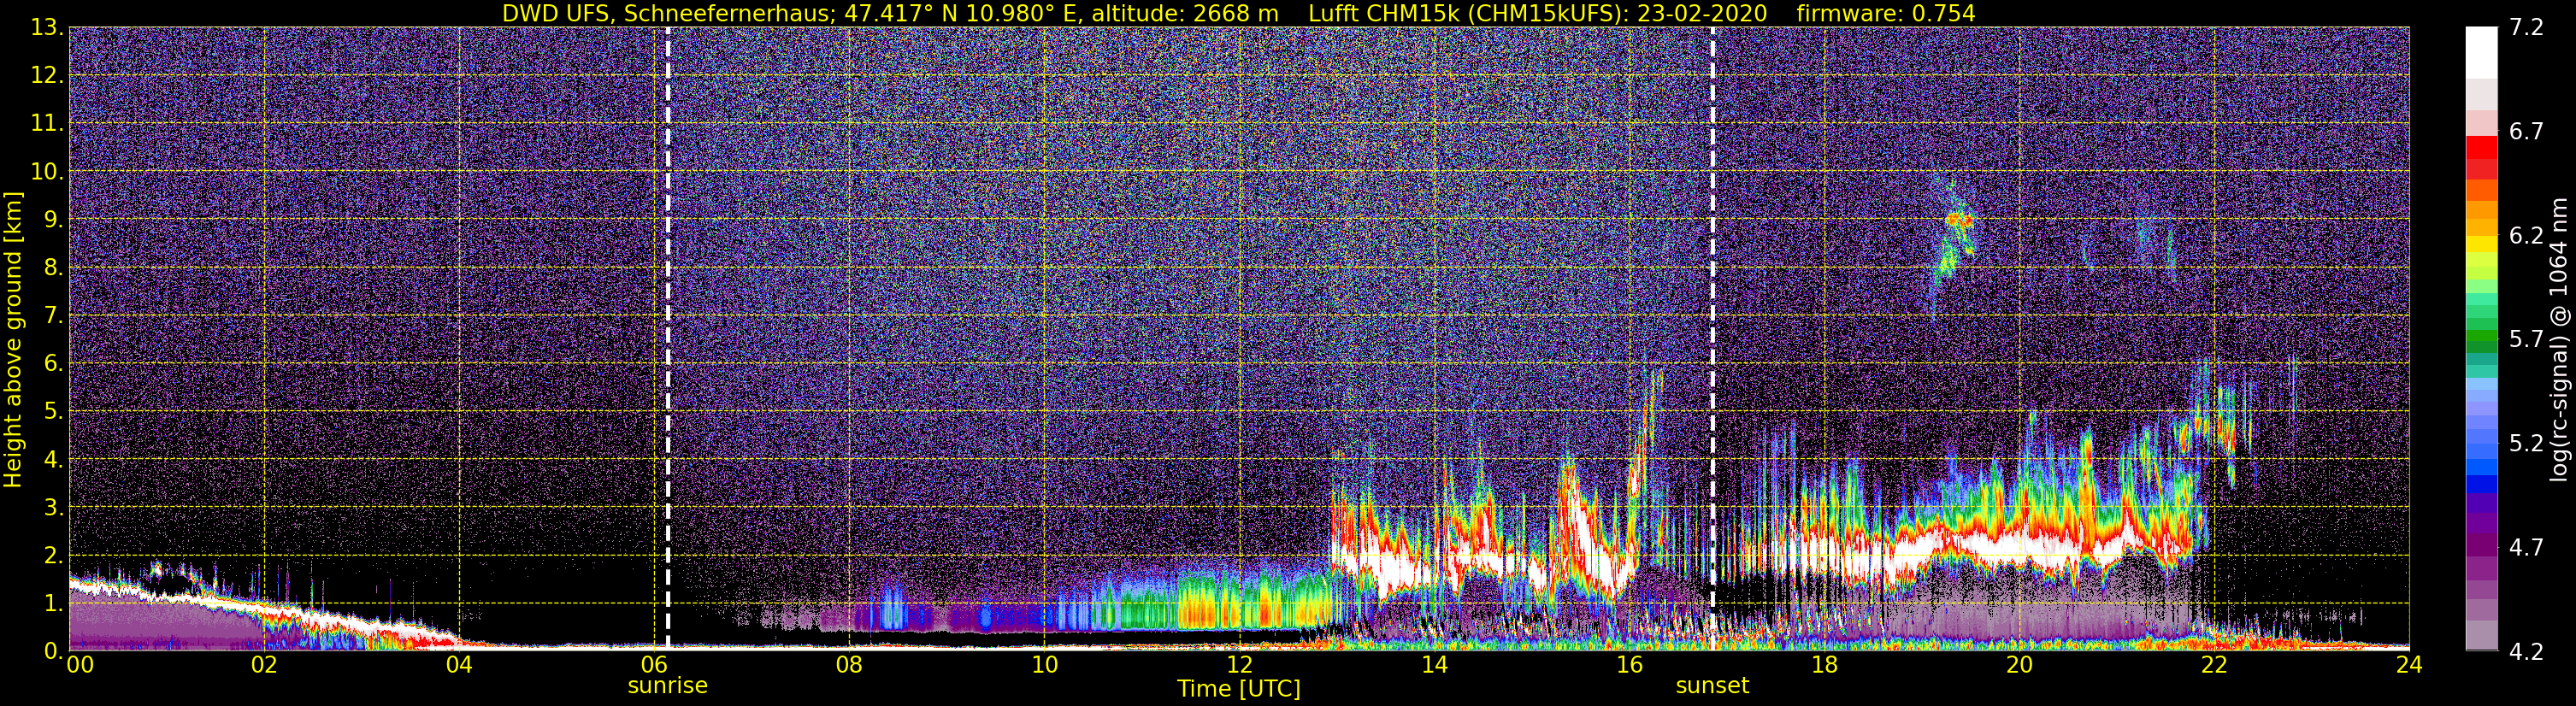Click the white dashed sunrise line

667,338
